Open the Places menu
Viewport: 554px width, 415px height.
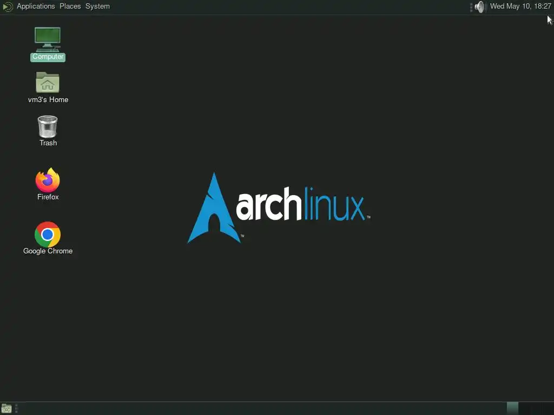pos(70,6)
